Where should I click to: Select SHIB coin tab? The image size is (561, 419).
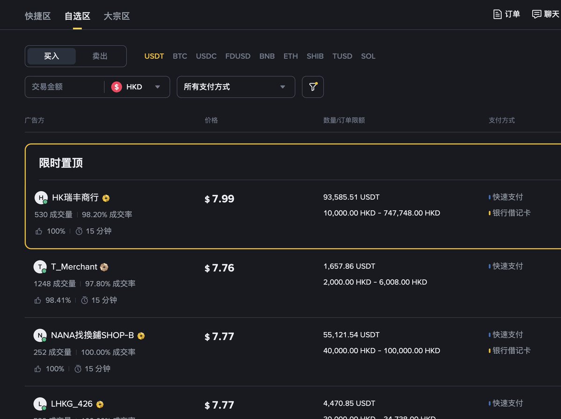pyautogui.click(x=315, y=56)
